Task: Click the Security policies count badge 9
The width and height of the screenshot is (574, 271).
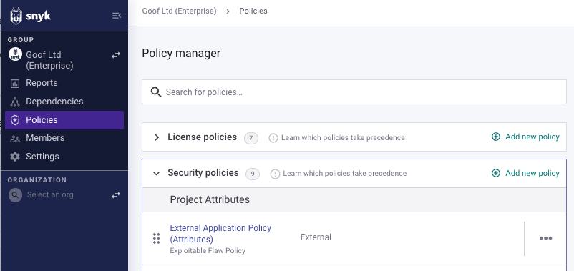Action: point(253,174)
